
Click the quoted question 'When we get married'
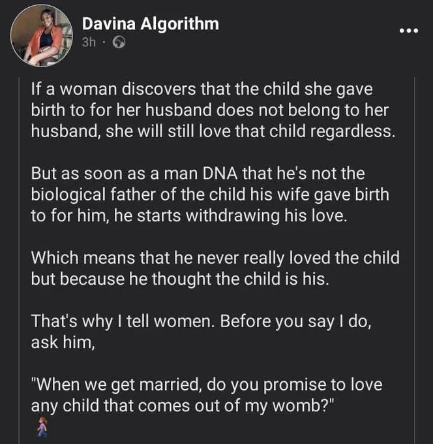pos(207,395)
